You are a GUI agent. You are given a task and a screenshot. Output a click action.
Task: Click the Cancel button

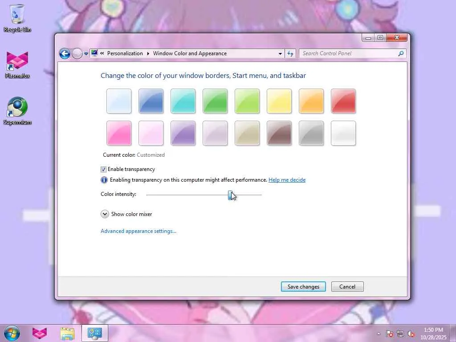pyautogui.click(x=347, y=286)
